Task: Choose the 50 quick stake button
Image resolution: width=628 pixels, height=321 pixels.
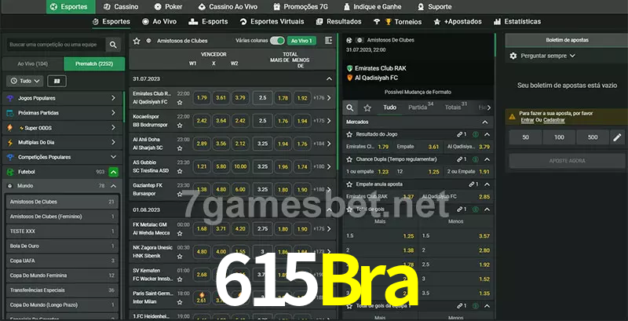Action: 525,137
